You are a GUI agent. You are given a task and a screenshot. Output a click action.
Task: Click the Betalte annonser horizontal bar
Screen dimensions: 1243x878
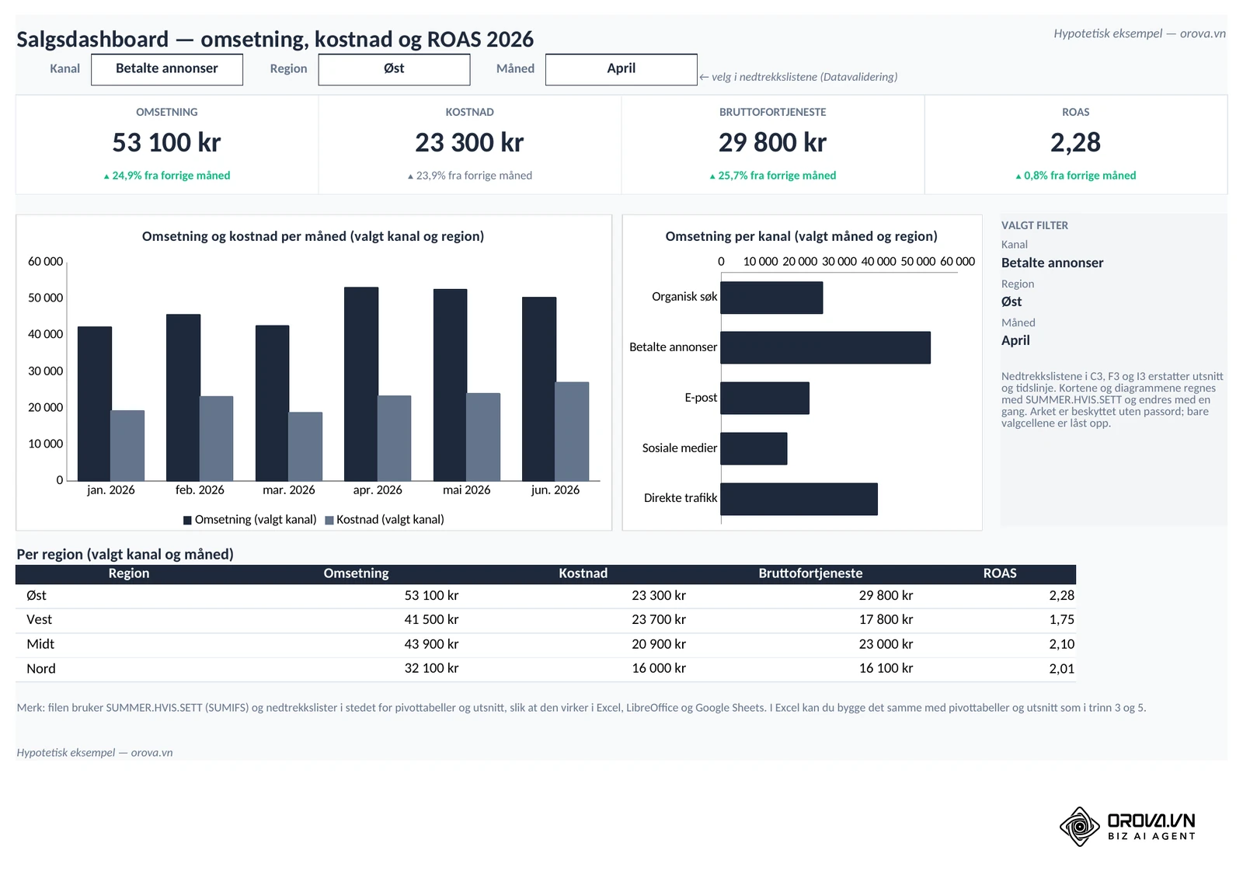click(826, 347)
